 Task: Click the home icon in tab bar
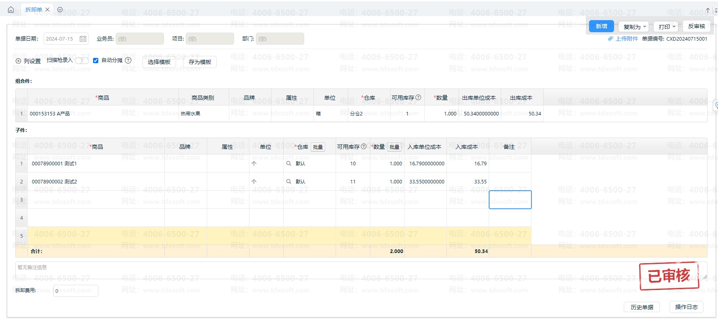coord(11,10)
